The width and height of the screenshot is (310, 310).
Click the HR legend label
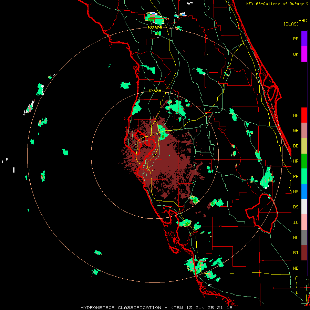pyautogui.click(x=296, y=161)
